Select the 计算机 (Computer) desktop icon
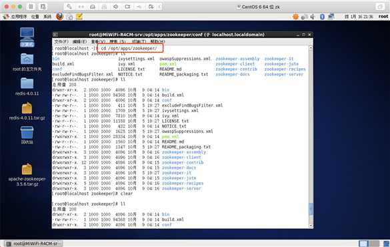Image resolution: width=390 pixels, height=247 pixels. coord(27,37)
